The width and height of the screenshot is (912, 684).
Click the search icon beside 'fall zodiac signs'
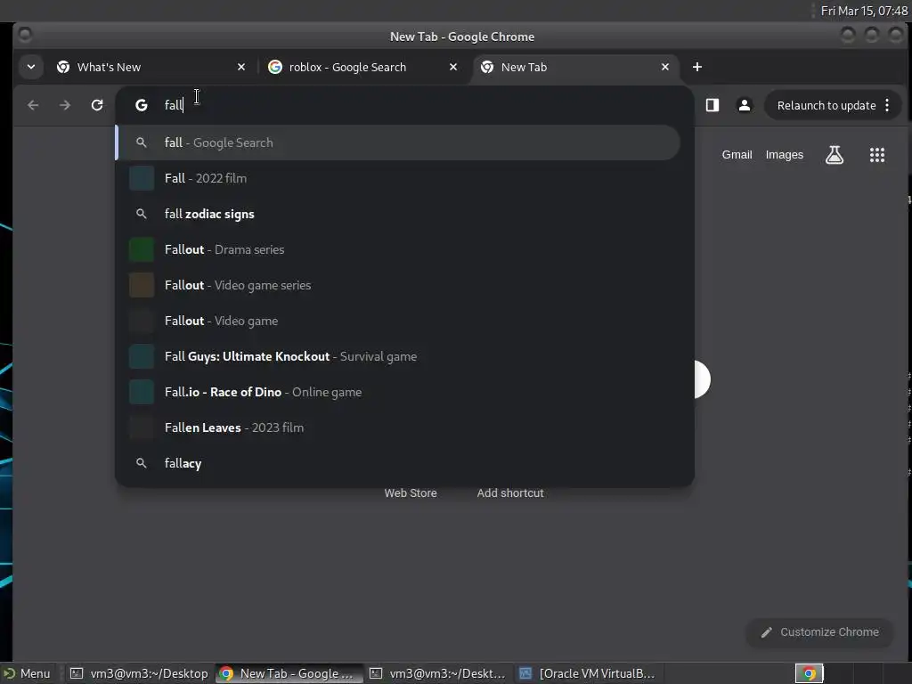(142, 214)
